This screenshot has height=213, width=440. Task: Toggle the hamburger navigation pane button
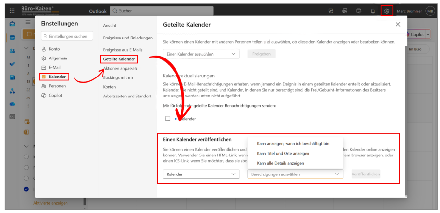click(28, 22)
